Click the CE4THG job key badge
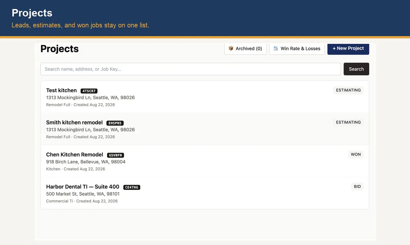410x245 pixels. pyautogui.click(x=132, y=187)
